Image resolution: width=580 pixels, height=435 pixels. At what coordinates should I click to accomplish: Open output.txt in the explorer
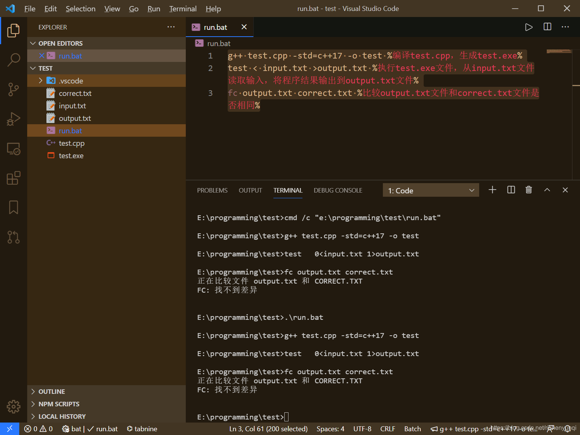point(106,118)
